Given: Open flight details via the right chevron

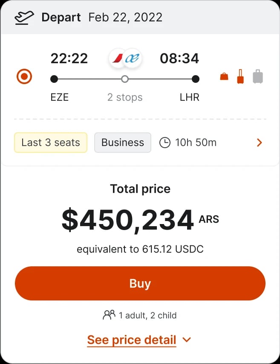Looking at the screenshot, I should pyautogui.click(x=259, y=143).
